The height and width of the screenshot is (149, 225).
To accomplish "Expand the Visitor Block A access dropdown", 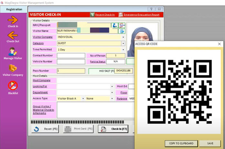I will (83, 98).
